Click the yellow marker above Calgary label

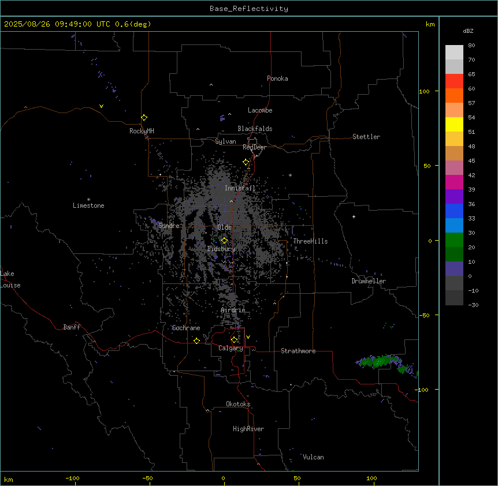[x=234, y=340]
